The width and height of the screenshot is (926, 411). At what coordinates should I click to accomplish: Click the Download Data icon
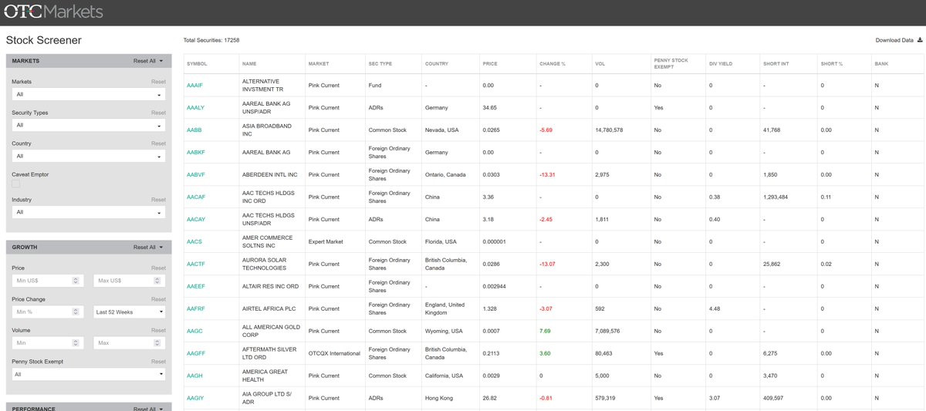[x=919, y=40]
